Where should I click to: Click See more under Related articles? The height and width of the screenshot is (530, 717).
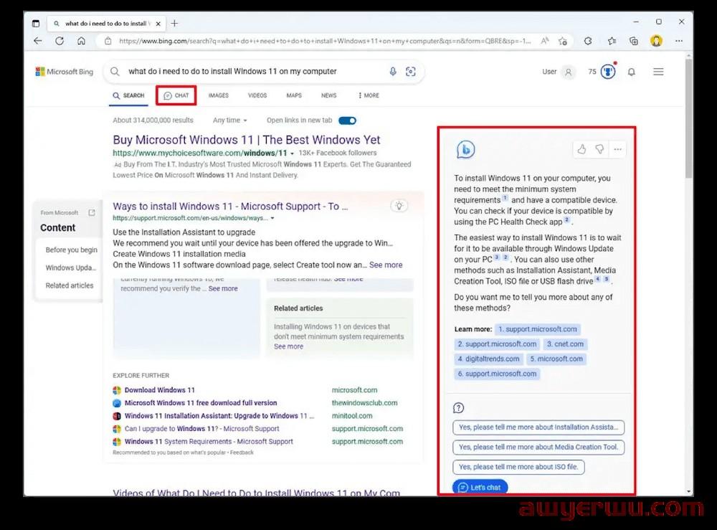click(x=288, y=346)
